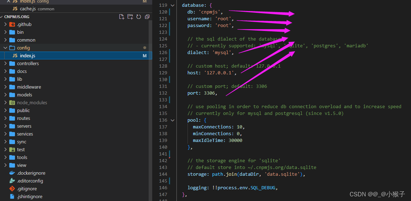This screenshot has width=411, height=201.
Task: Click the New File icon in explorer header
Action: (121, 17)
